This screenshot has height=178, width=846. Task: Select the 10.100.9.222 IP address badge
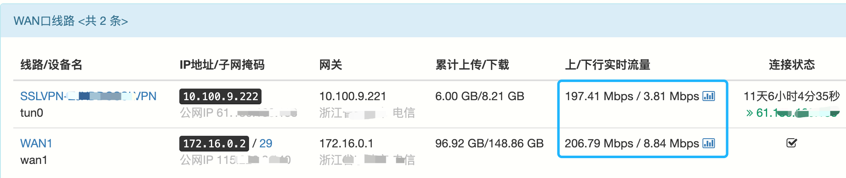[x=220, y=96]
